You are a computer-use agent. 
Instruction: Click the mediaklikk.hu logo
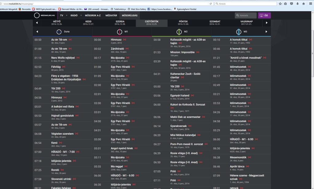pos(45,15)
